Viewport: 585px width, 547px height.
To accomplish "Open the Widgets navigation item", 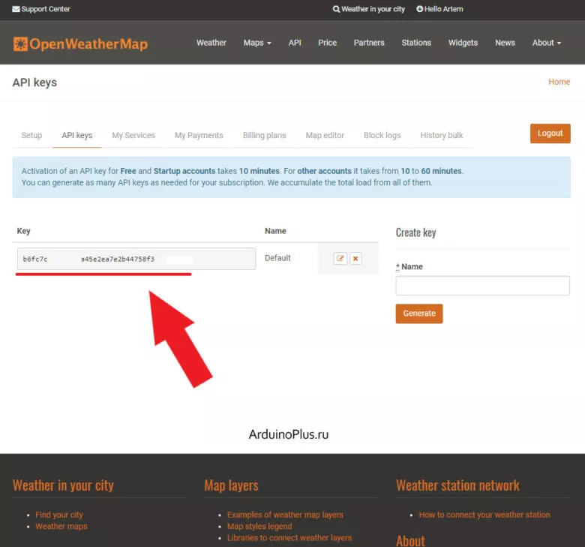I will [463, 43].
